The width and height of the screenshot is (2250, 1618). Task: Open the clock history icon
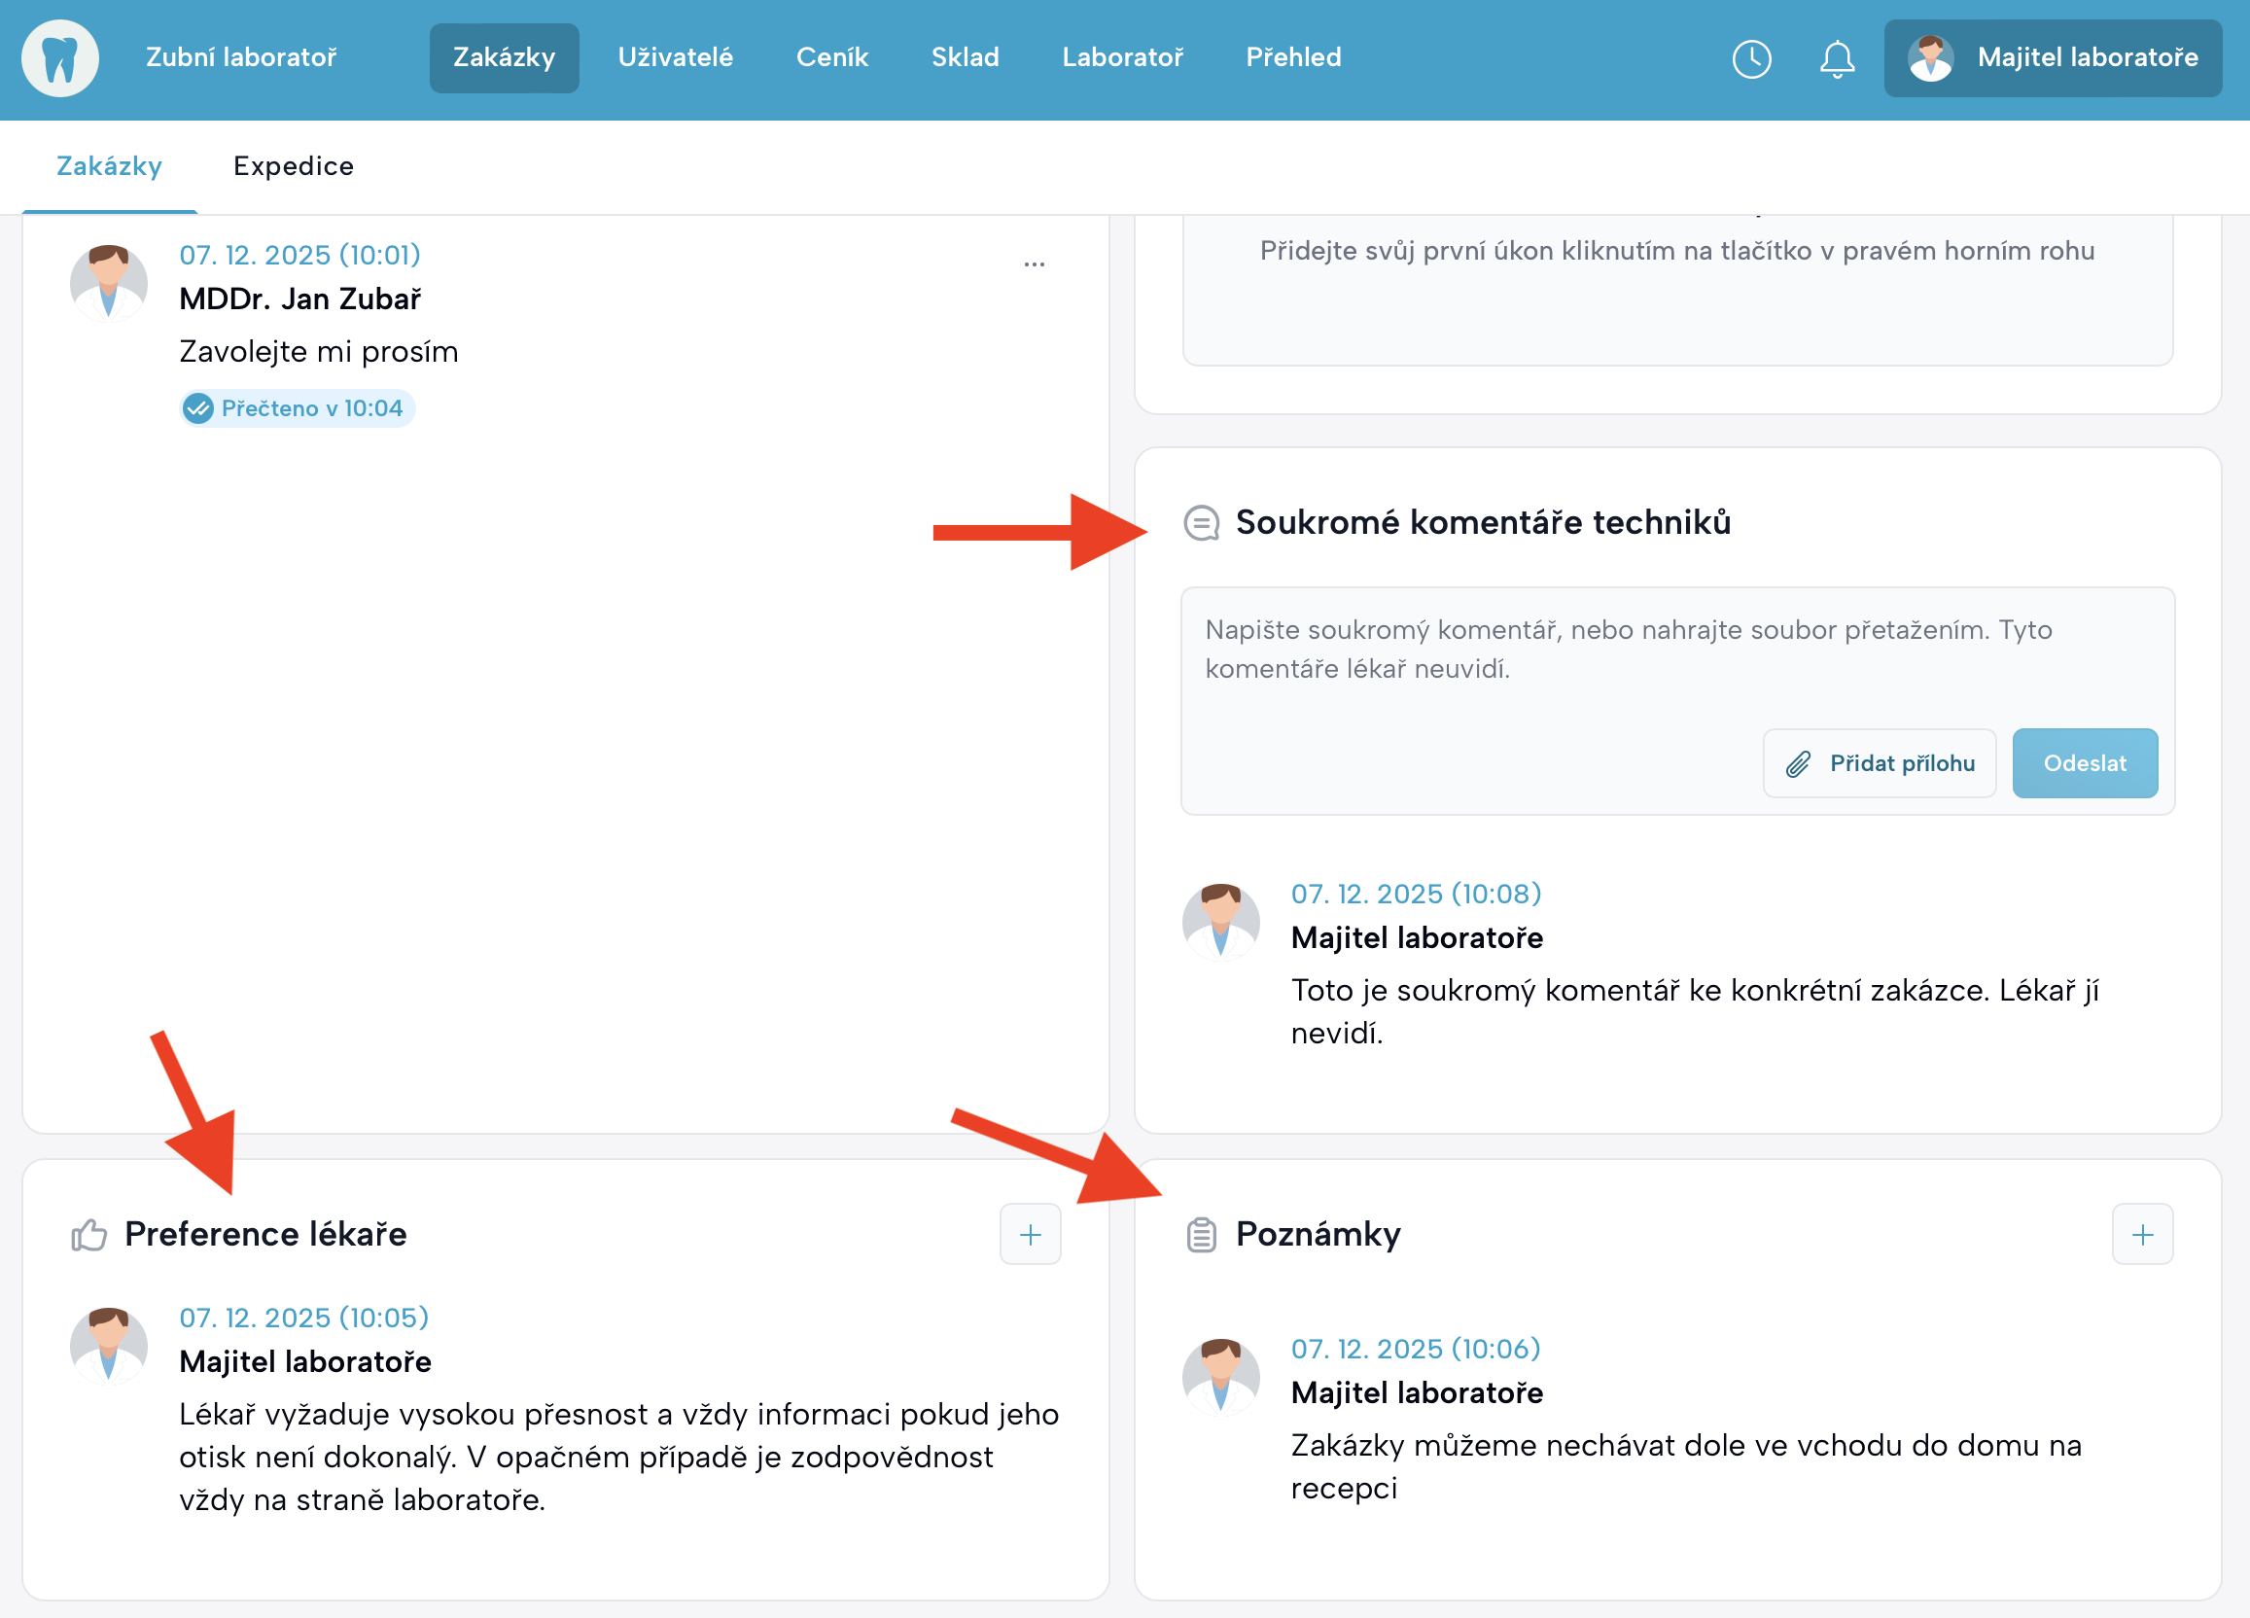1751,58
